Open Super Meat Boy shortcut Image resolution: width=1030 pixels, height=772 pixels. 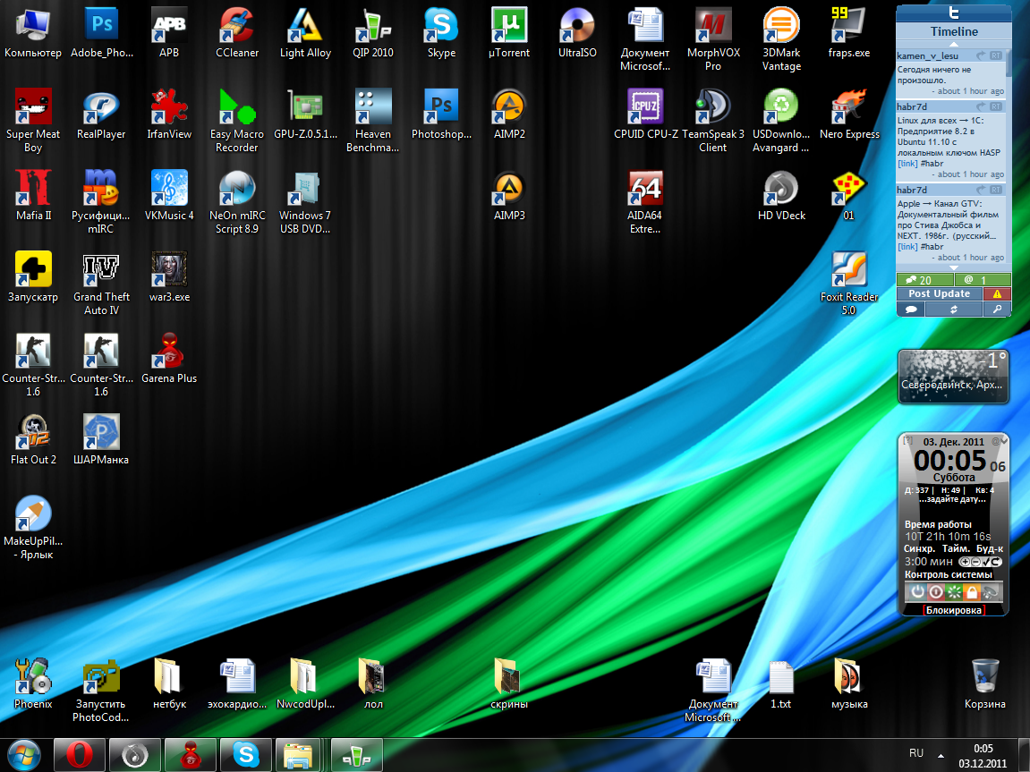click(33, 121)
